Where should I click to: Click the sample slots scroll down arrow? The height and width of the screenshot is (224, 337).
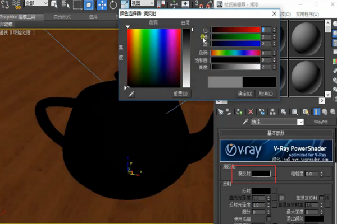tap(328, 94)
